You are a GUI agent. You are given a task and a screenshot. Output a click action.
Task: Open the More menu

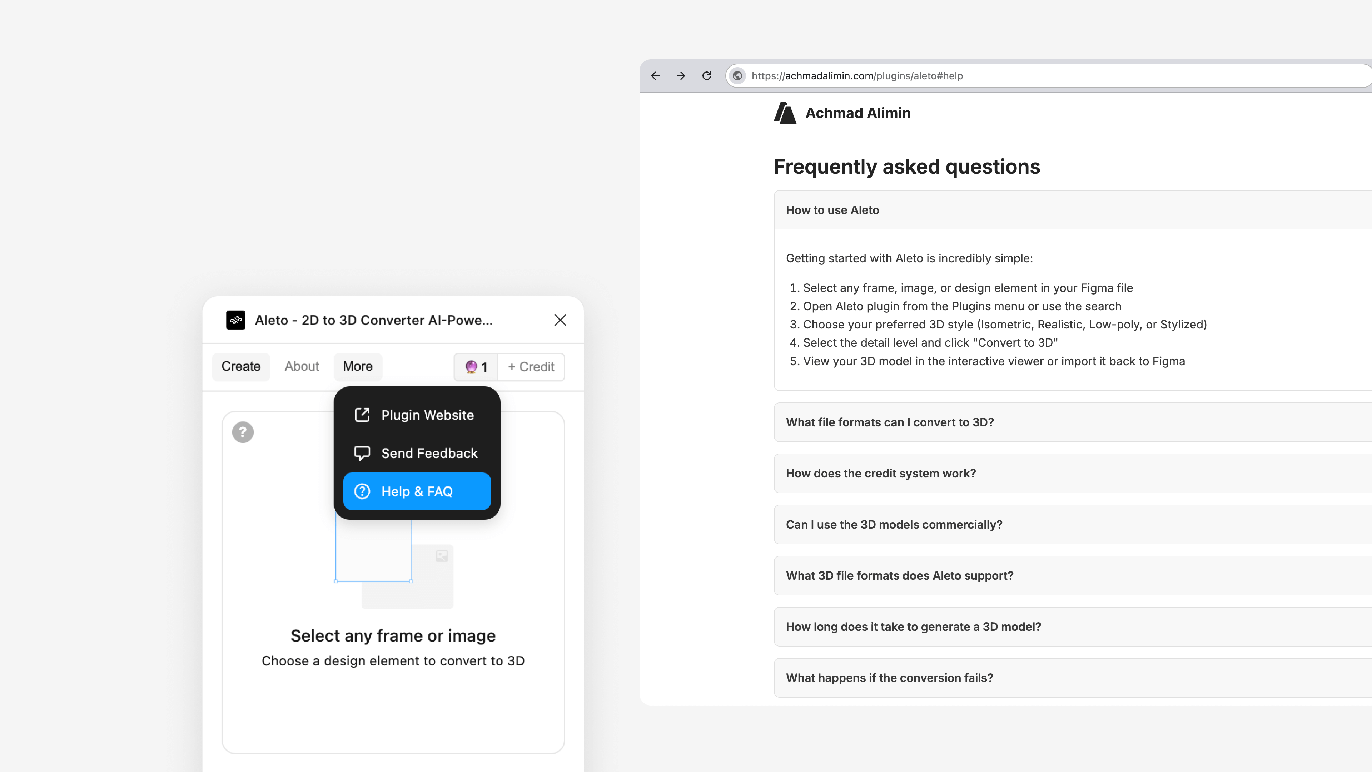[x=357, y=367]
